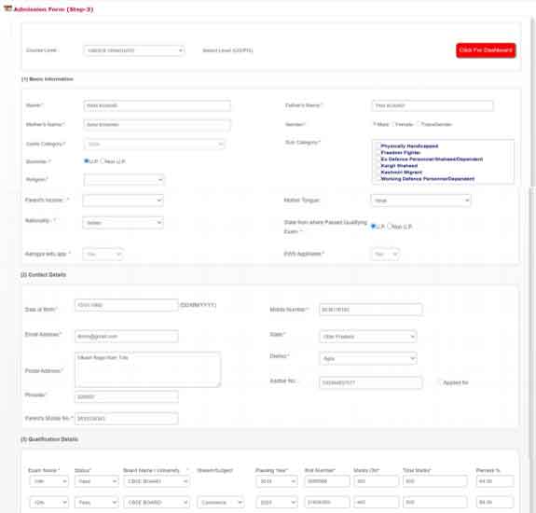Check Kargil Shaheed sub category
Image resolution: width=536 pixels, height=513 pixels.
coord(378,165)
